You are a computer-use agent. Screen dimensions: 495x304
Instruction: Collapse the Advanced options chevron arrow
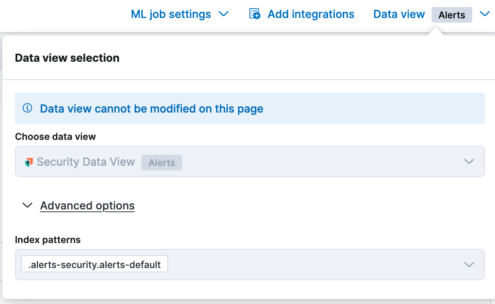coord(27,206)
